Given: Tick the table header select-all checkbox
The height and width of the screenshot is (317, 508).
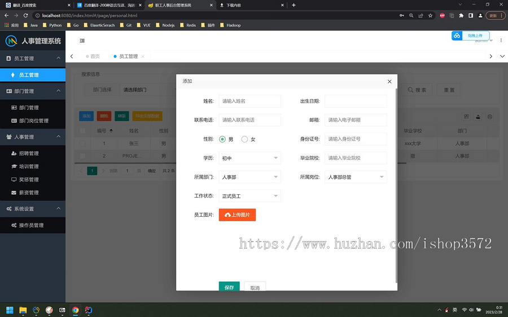Looking at the screenshot, I should [82, 131].
